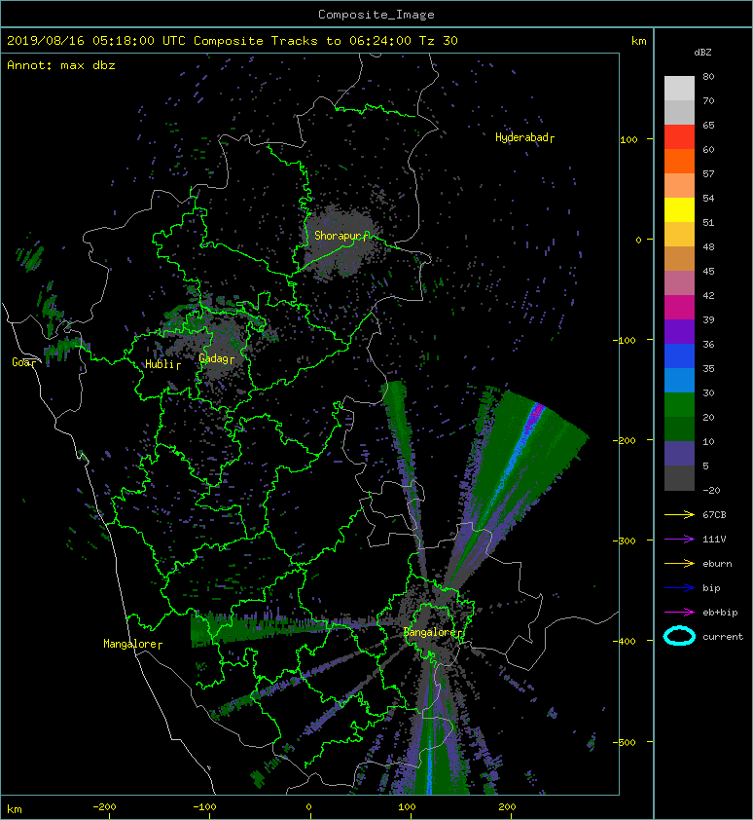Click the y-axis tick label 100

(628, 139)
